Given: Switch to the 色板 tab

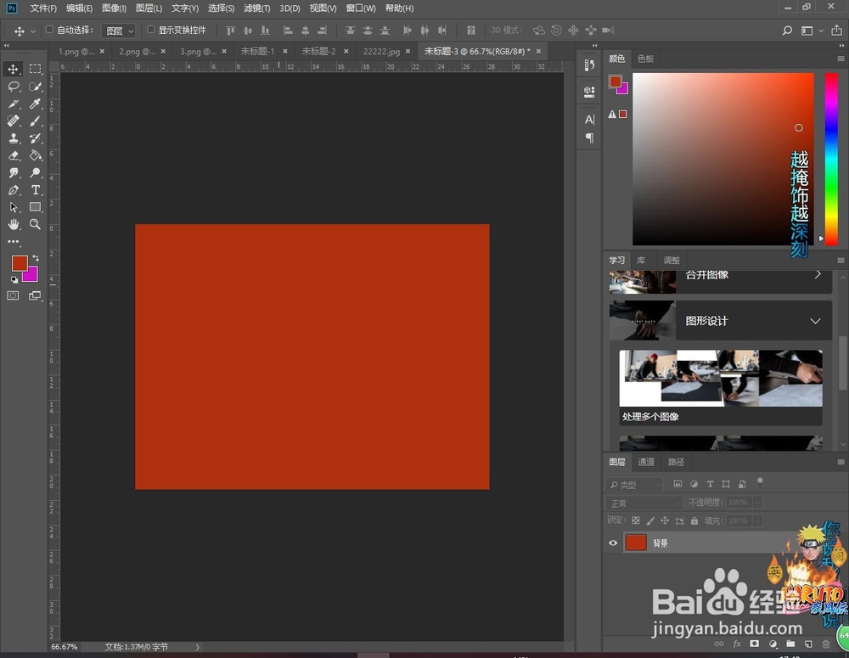Looking at the screenshot, I should (x=645, y=59).
